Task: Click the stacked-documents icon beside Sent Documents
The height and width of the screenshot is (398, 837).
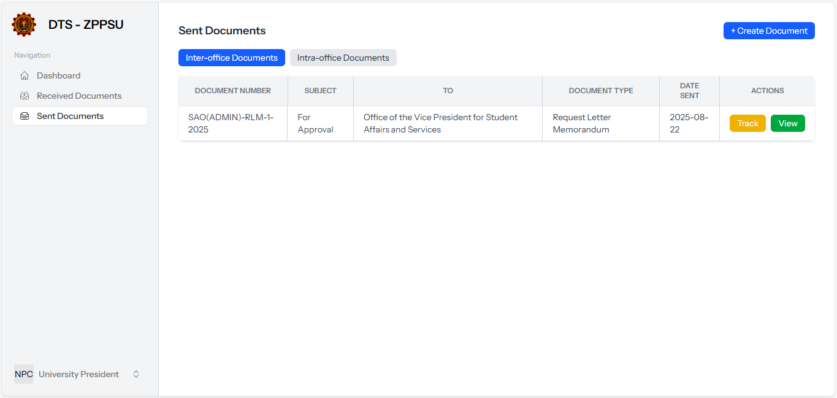Action: pos(24,115)
